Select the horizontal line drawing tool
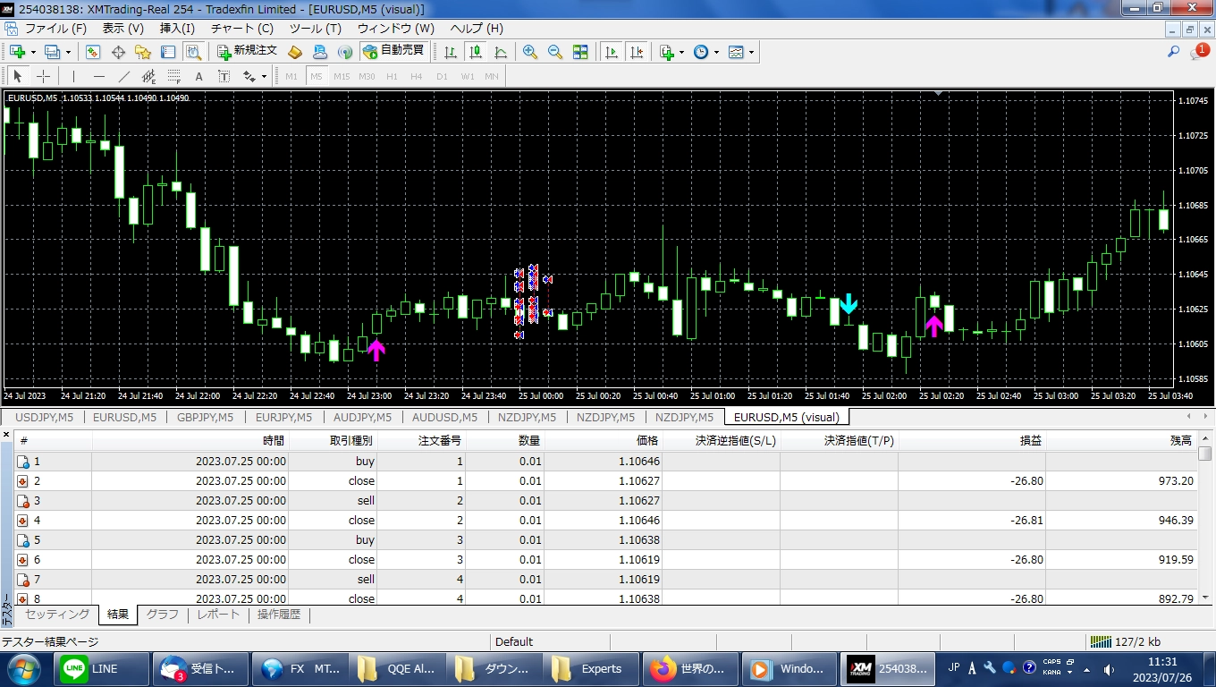The image size is (1216, 687). (x=99, y=76)
